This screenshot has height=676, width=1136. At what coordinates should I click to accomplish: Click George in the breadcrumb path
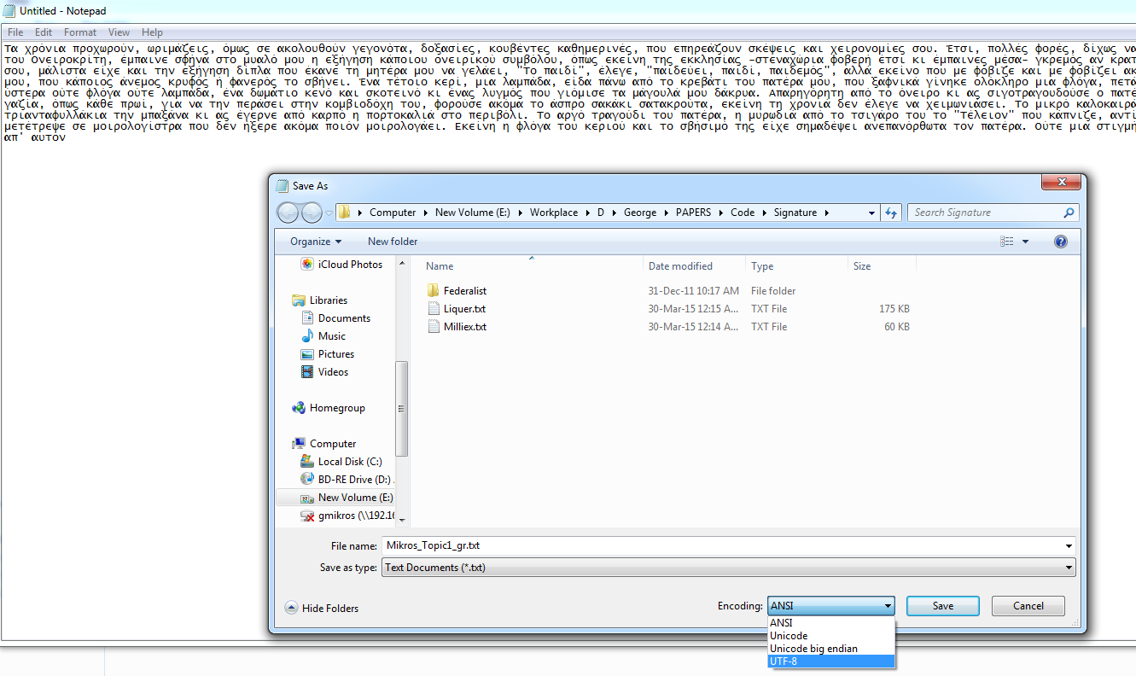tap(640, 213)
